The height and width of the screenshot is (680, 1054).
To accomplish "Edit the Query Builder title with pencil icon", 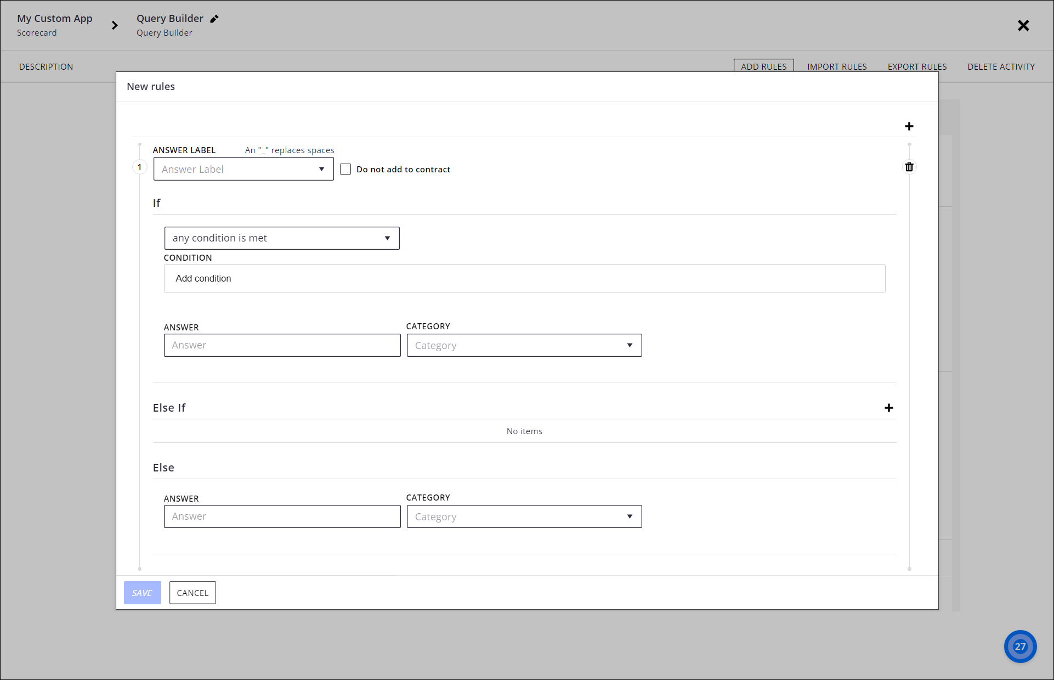I will 214,18.
